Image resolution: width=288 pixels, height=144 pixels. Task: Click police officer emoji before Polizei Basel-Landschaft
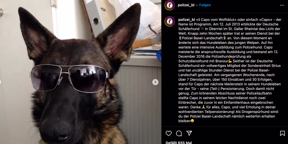click(180, 38)
